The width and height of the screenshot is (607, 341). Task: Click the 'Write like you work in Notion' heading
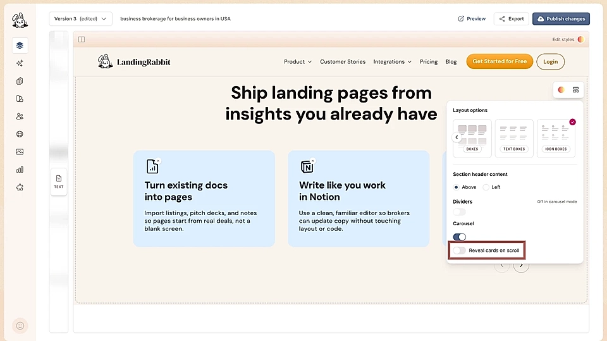pyautogui.click(x=342, y=191)
